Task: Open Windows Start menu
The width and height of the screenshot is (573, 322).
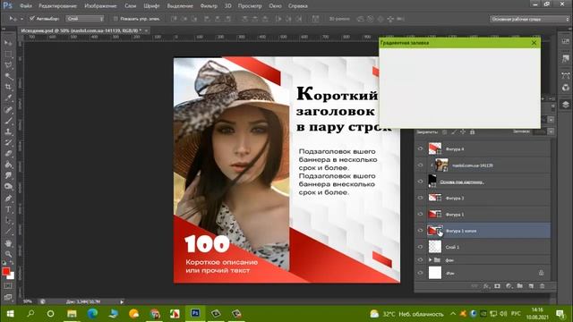Action: point(10,314)
